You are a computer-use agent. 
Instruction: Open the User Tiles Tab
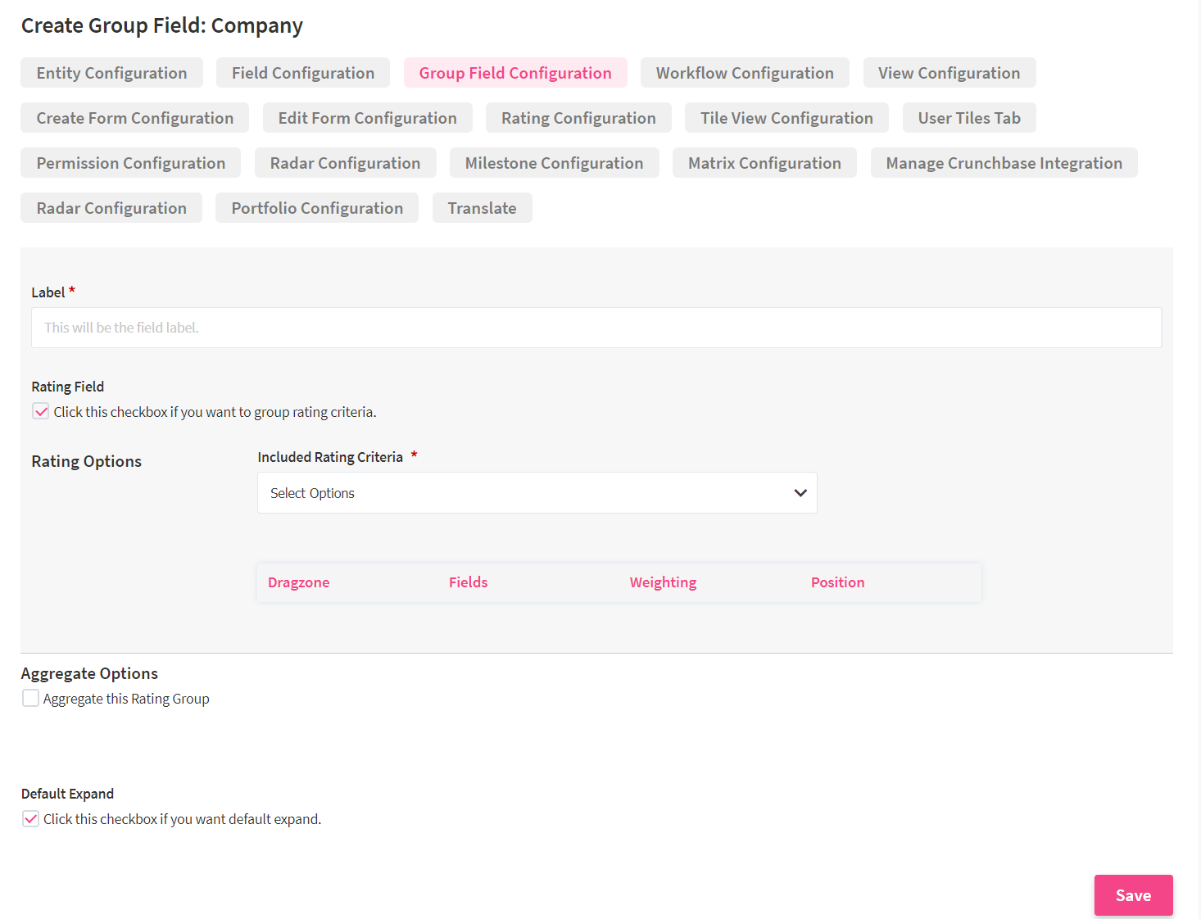click(x=968, y=118)
